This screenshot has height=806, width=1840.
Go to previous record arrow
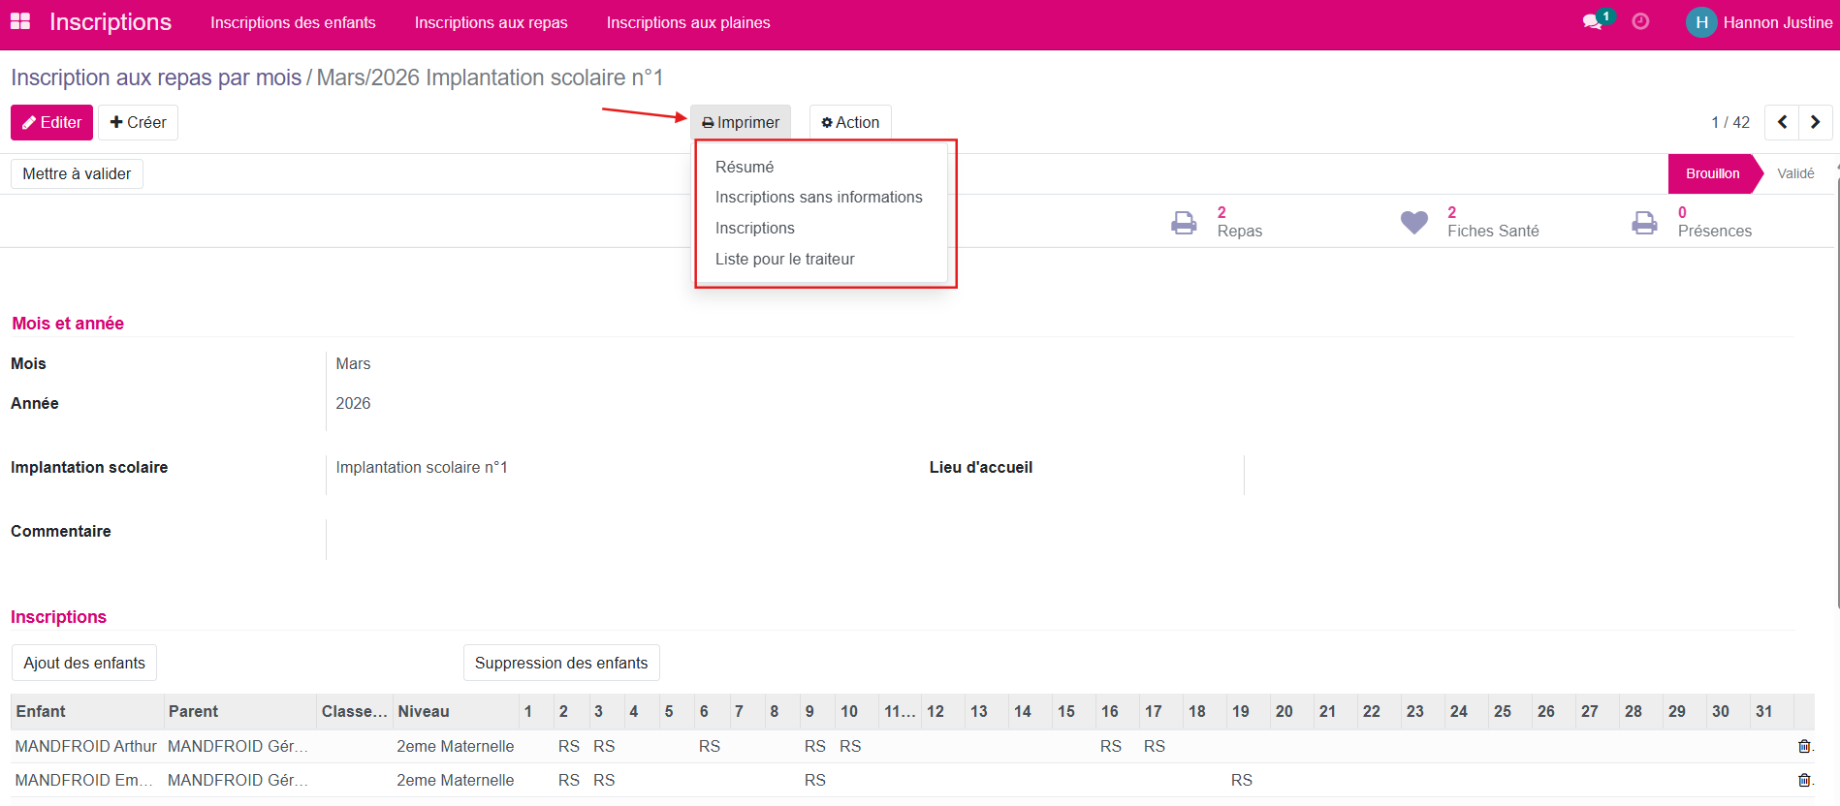pos(1782,122)
